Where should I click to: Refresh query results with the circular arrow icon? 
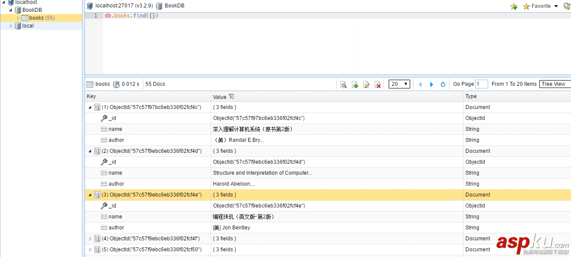(443, 84)
